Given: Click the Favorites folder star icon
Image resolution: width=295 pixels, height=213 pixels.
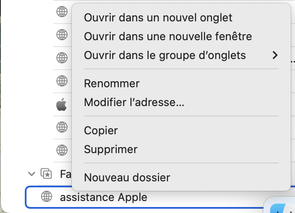Looking at the screenshot, I should click(x=46, y=174).
